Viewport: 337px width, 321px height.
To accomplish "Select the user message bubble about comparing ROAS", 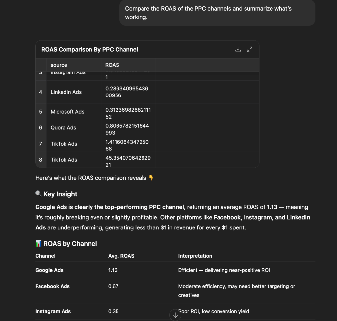I will coord(217,13).
